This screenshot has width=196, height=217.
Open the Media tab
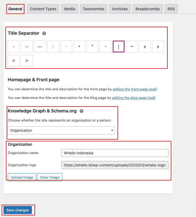click(x=70, y=9)
